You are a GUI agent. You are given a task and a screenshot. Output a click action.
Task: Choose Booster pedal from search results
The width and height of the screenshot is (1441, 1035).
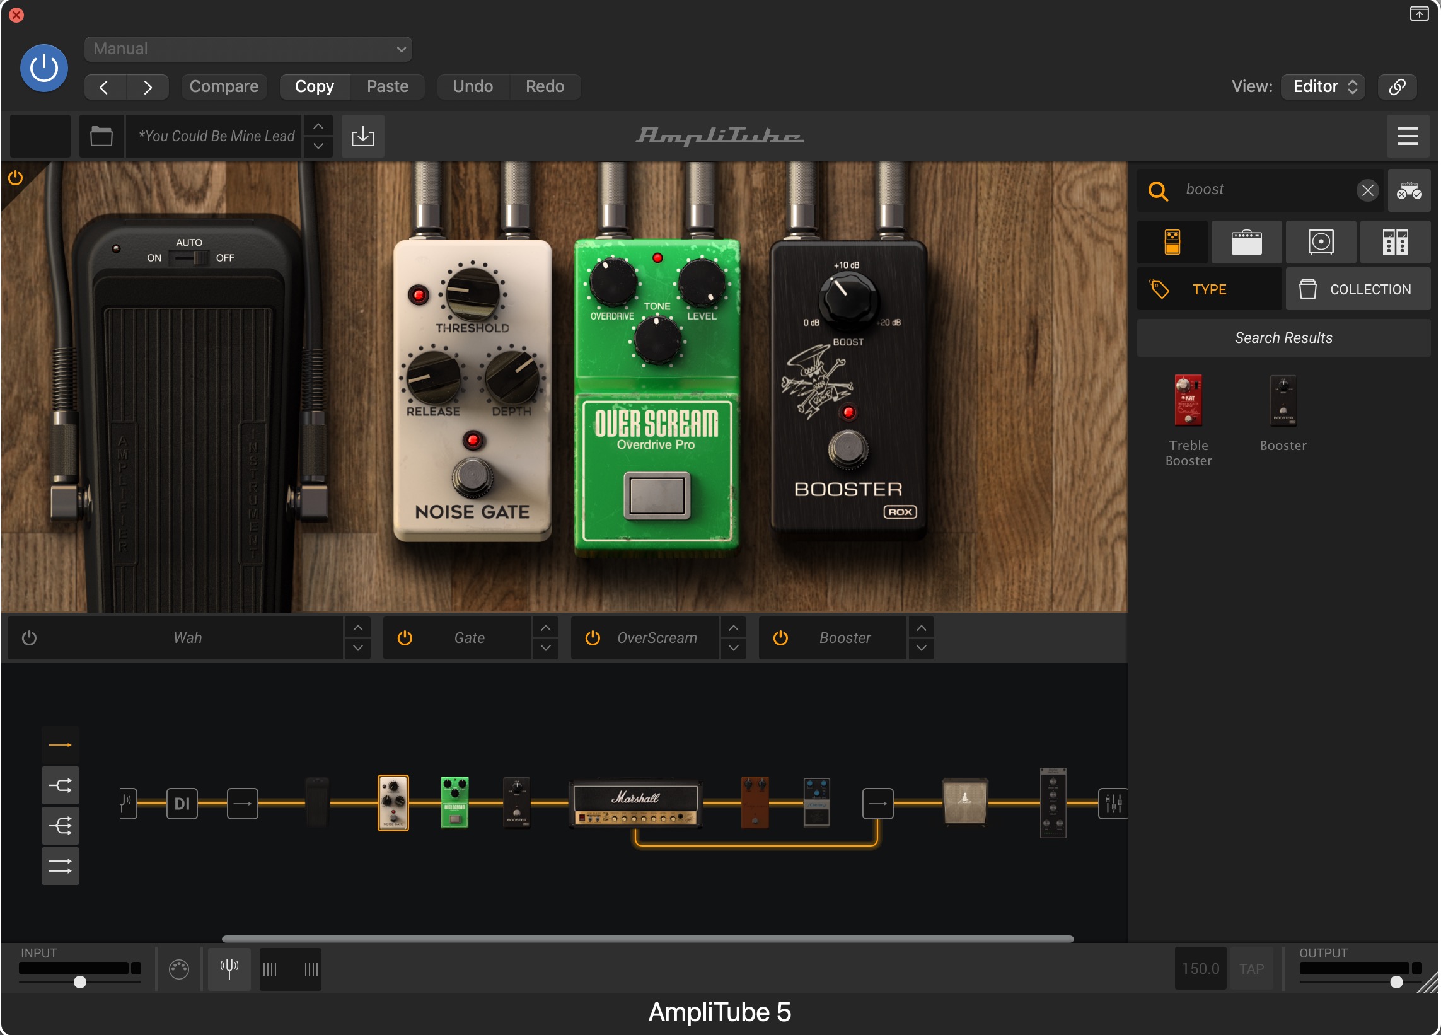(1283, 413)
